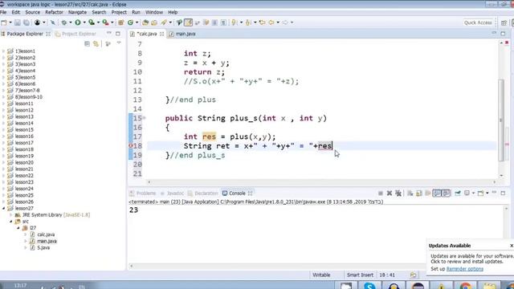Collapse the lesson27 project node
This screenshot has height=289, width=514.
(3, 209)
